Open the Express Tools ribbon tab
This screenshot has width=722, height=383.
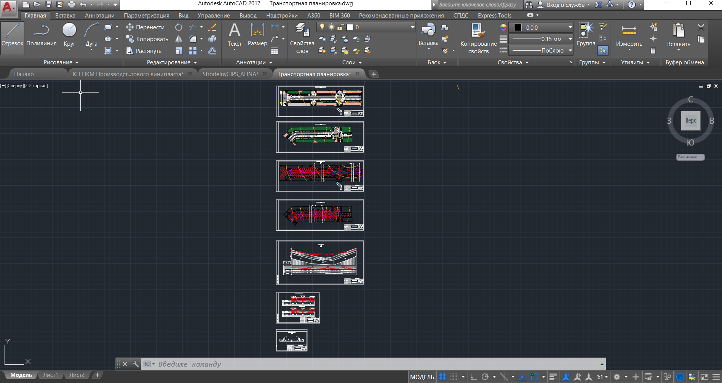pyautogui.click(x=494, y=16)
